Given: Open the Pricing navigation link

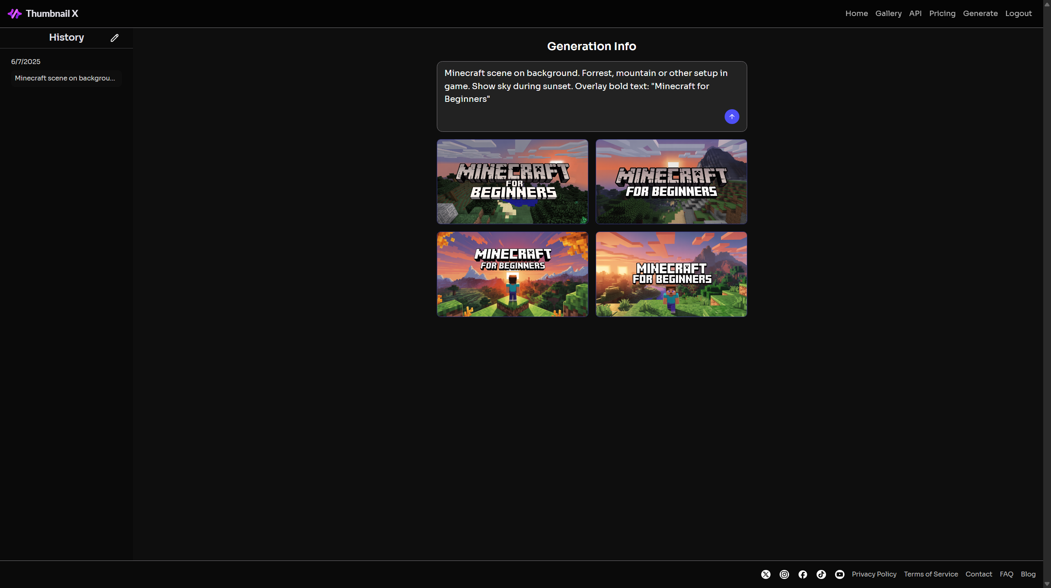Looking at the screenshot, I should click(x=942, y=14).
